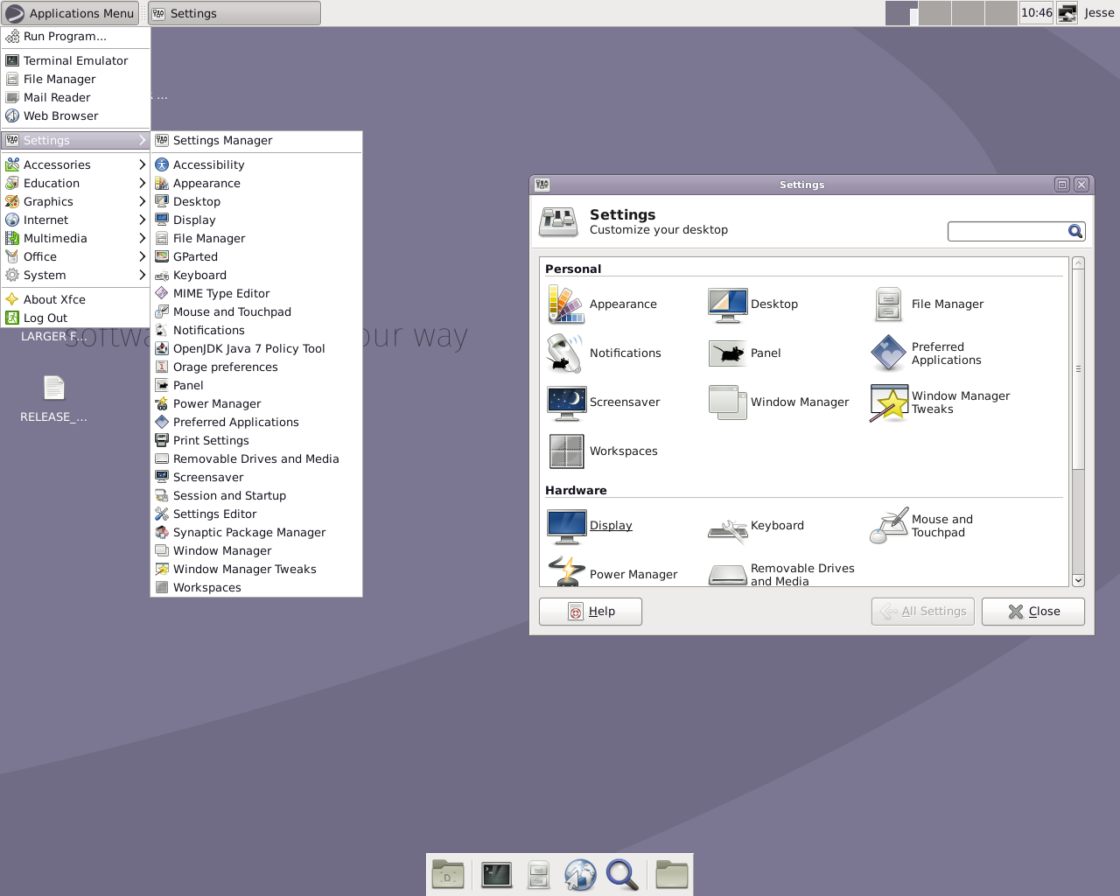Expand Internet submenu

75,220
